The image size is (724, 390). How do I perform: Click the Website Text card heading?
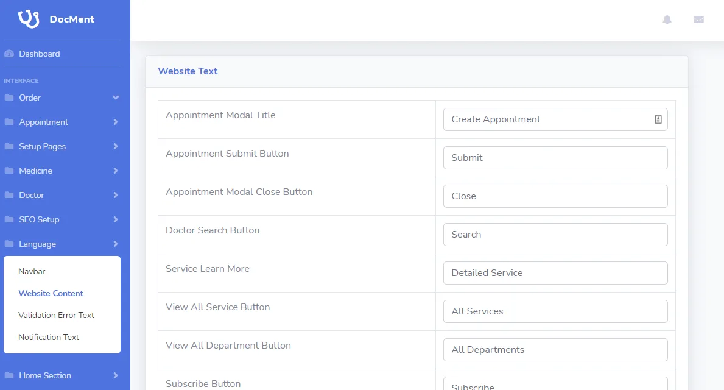tap(188, 71)
